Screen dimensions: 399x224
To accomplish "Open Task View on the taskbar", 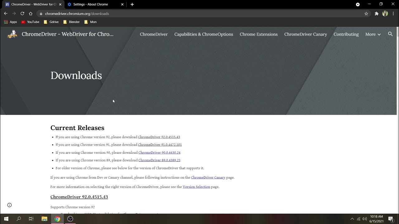I will pyautogui.click(x=31, y=219).
